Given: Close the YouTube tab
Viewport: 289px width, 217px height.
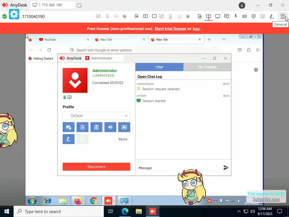Looking at the screenshot, I should (x=88, y=40).
